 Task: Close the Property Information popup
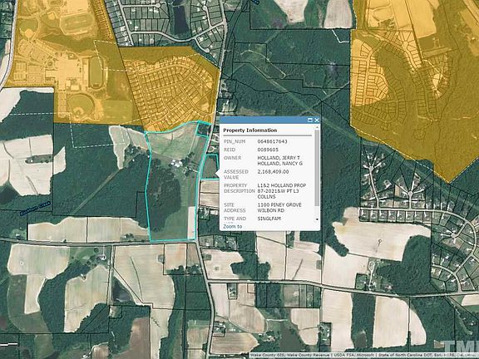(x=317, y=120)
